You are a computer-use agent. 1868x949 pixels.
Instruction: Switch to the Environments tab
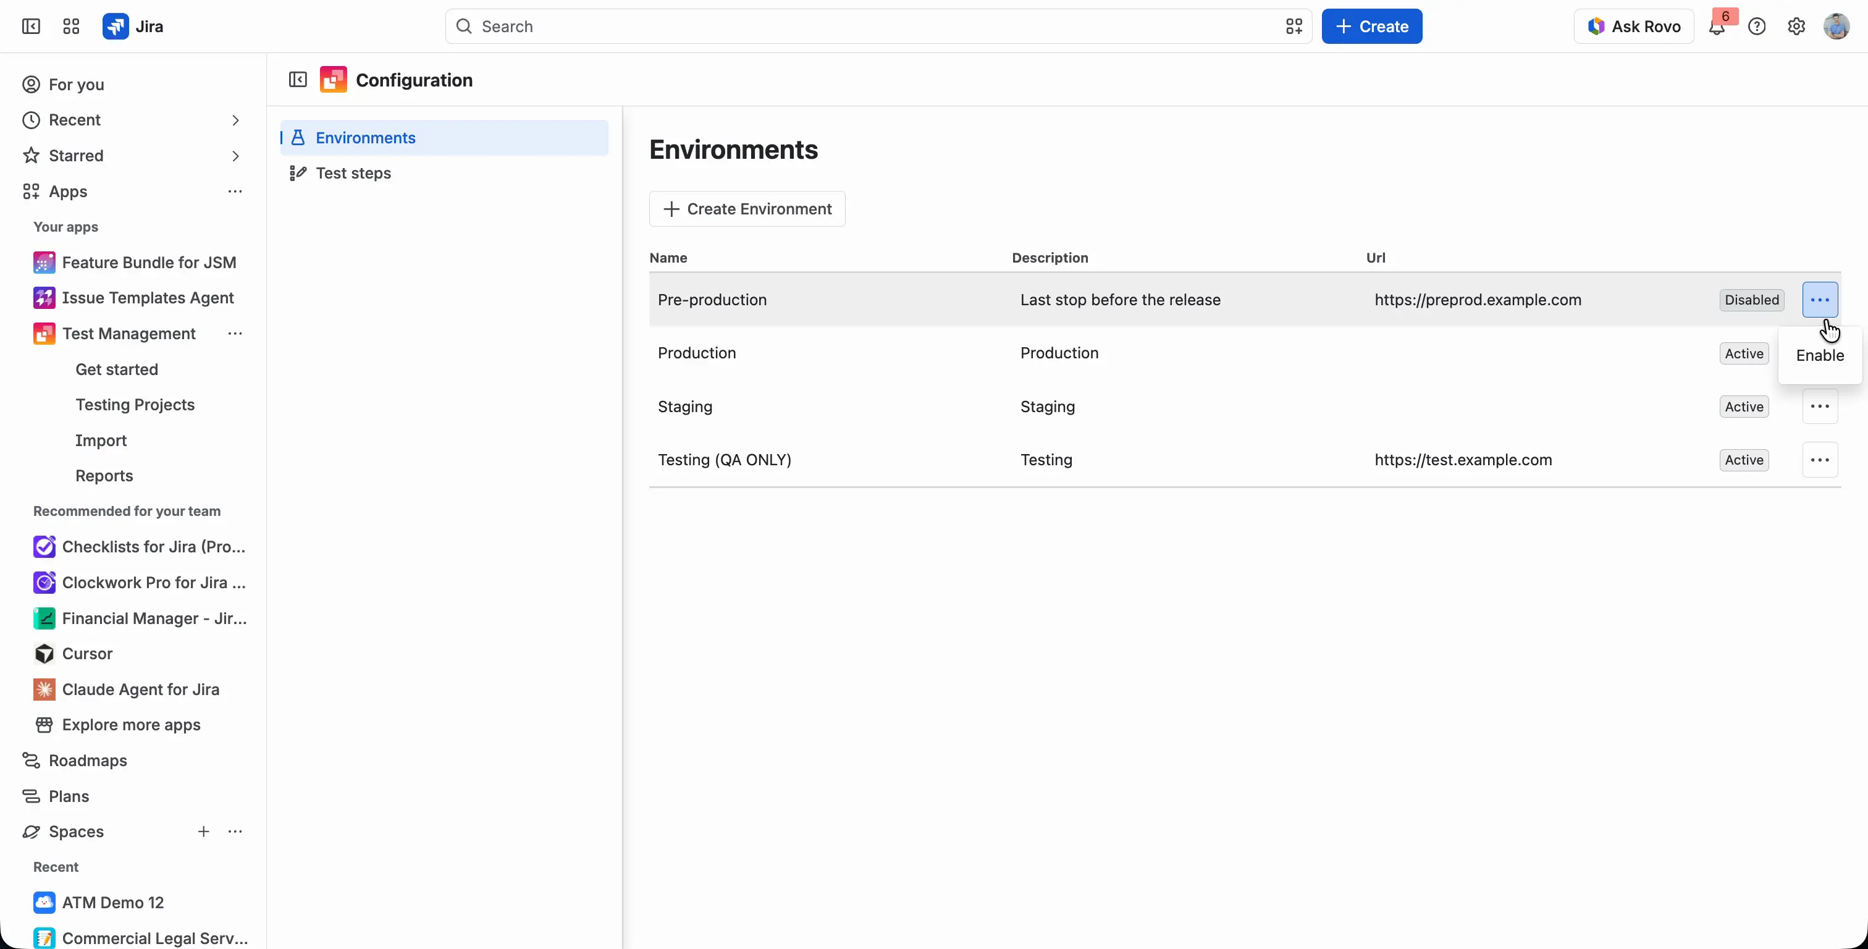click(444, 138)
